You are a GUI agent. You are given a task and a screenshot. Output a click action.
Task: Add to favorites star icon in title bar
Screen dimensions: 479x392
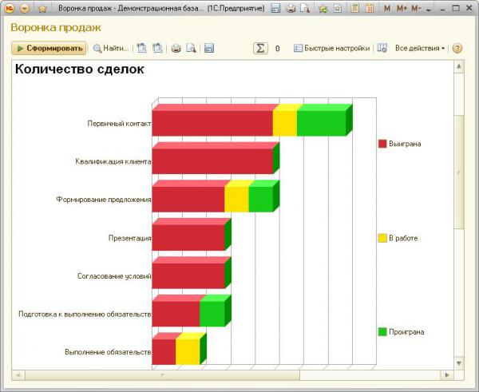tap(42, 9)
